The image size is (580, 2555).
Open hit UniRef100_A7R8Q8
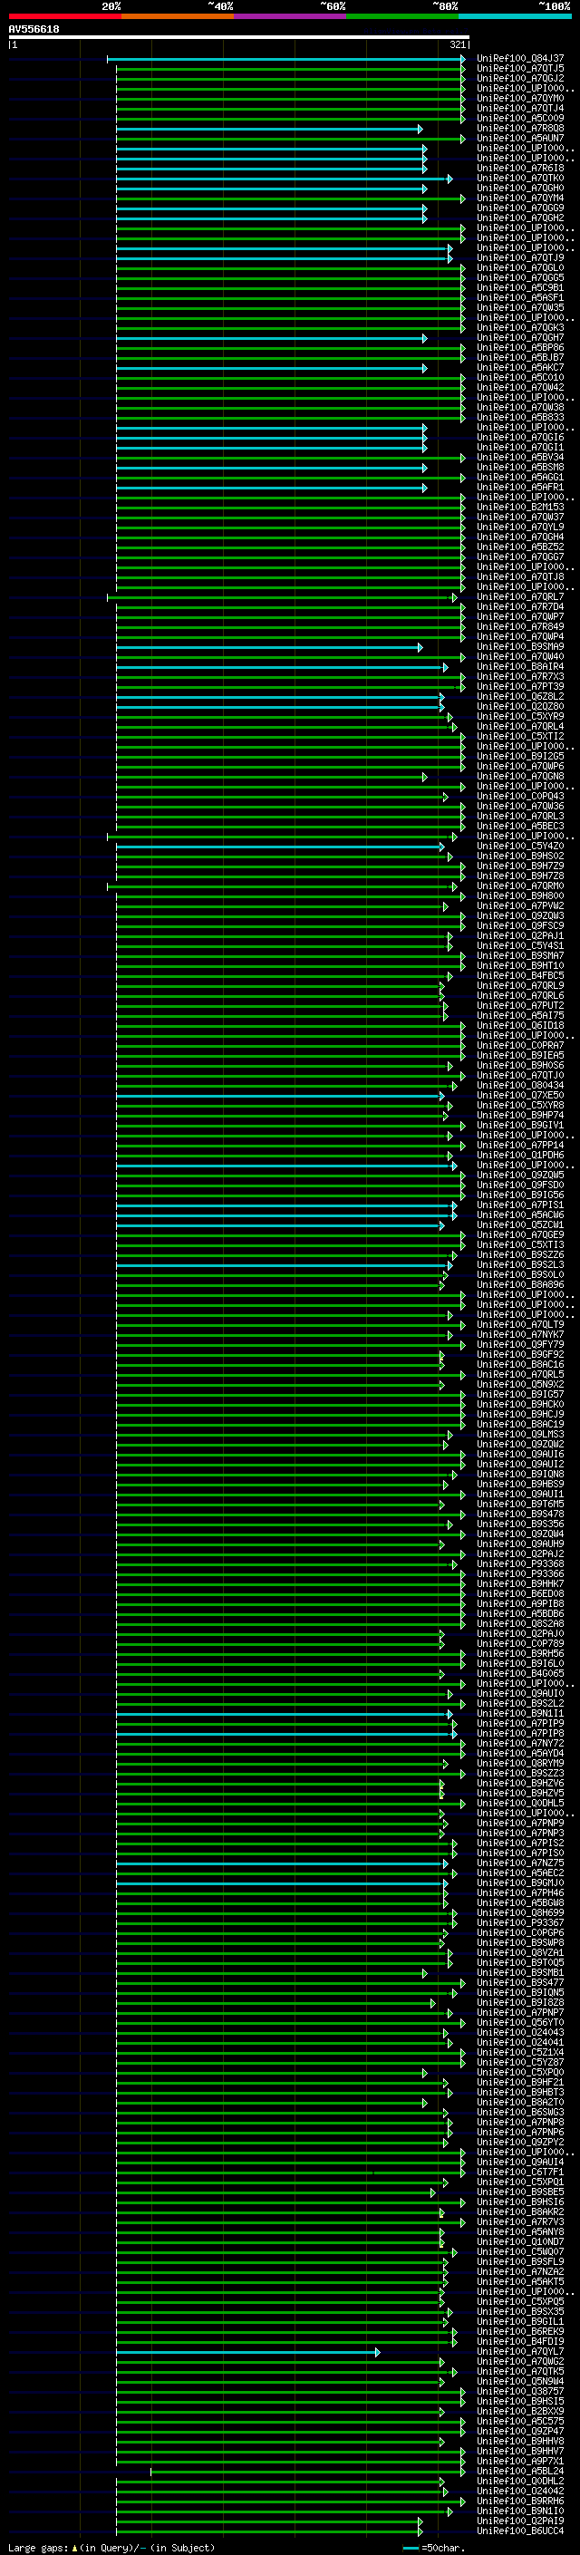coord(520,128)
